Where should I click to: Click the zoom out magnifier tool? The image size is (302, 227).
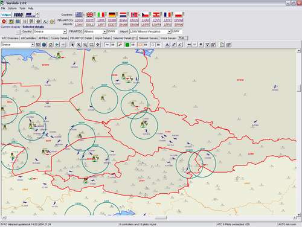[x=85, y=45]
